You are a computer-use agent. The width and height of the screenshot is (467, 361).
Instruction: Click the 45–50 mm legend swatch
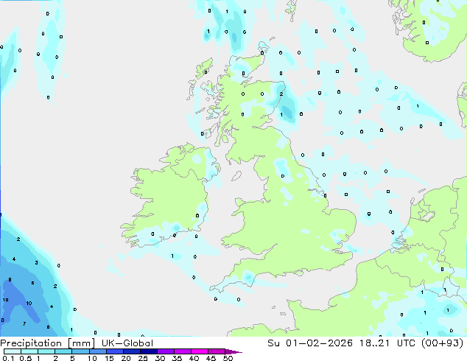tap(217, 351)
